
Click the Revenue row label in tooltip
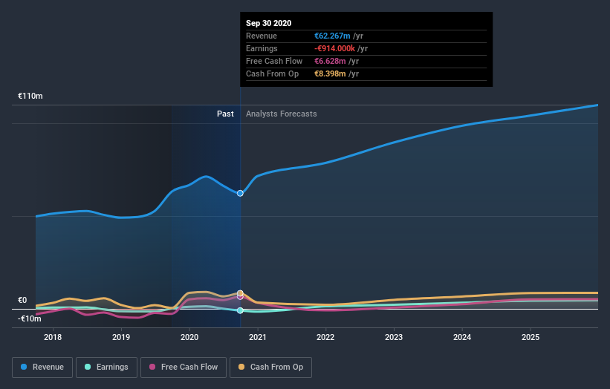pyautogui.click(x=262, y=36)
